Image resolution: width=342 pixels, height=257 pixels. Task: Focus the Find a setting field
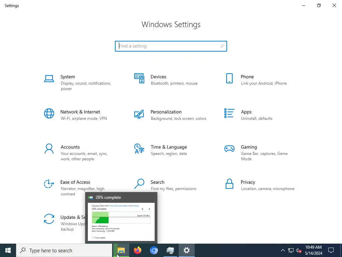tap(171, 46)
